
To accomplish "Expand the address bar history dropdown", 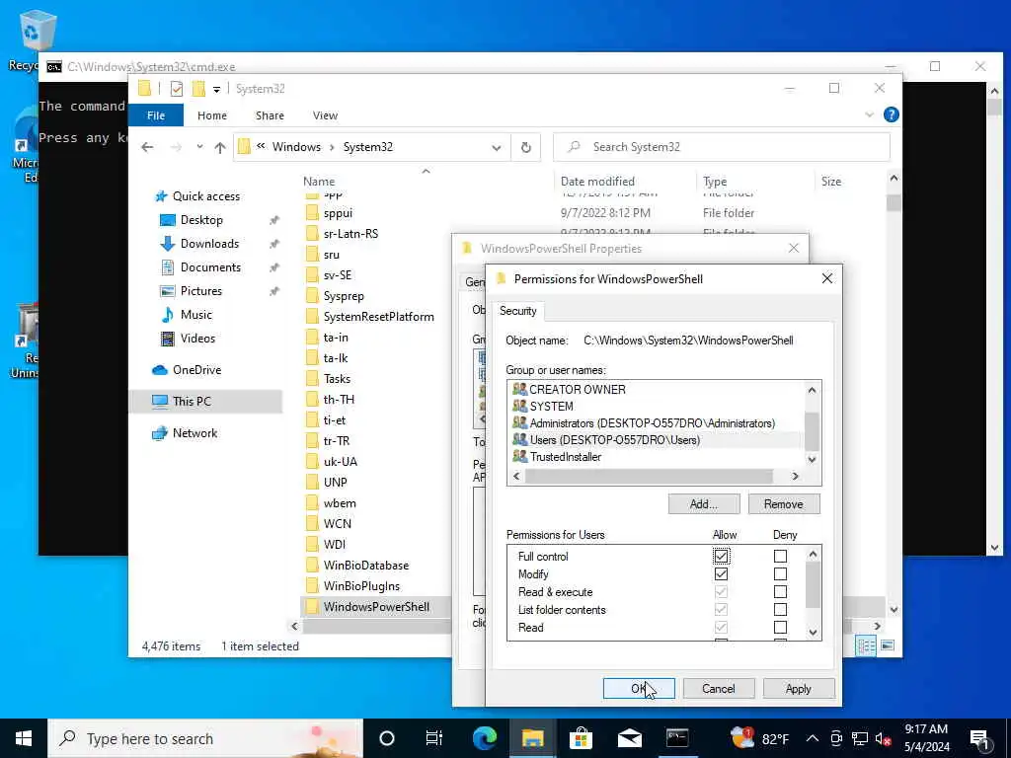I will pyautogui.click(x=497, y=148).
